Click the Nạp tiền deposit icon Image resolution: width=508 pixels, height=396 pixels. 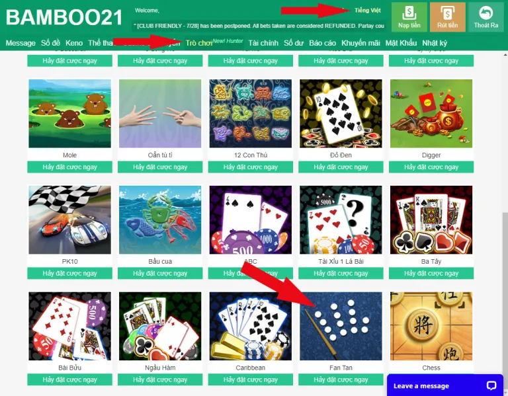[x=409, y=17]
